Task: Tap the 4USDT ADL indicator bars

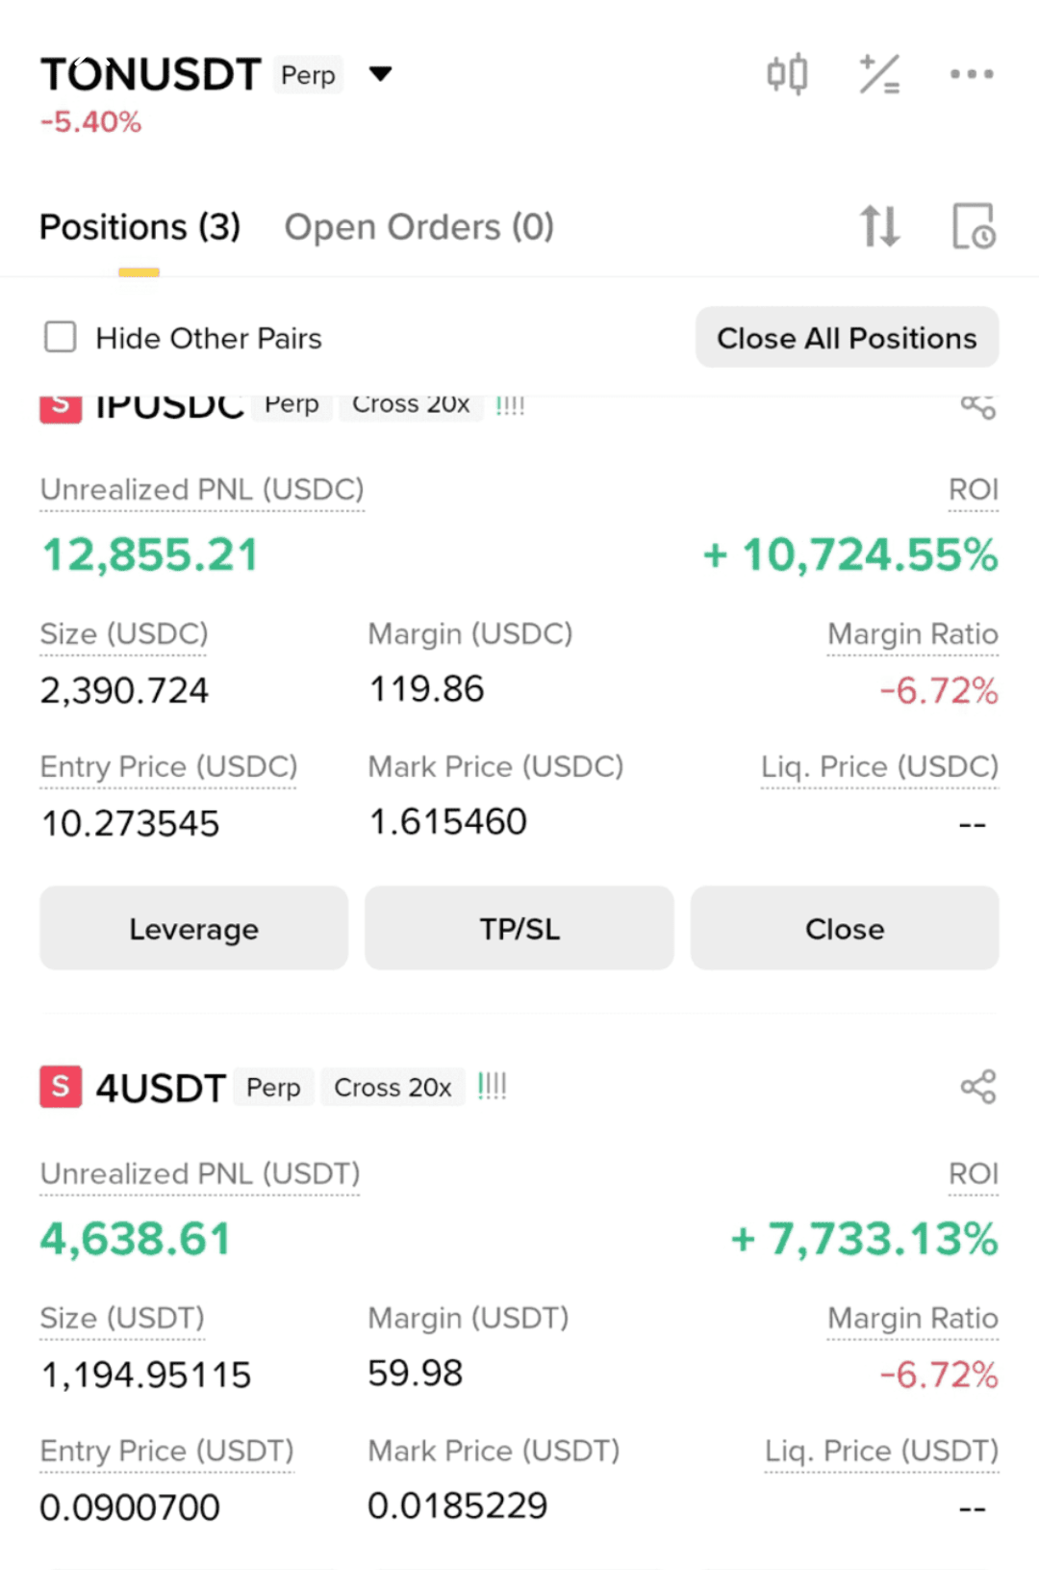Action: pyautogui.click(x=492, y=1087)
